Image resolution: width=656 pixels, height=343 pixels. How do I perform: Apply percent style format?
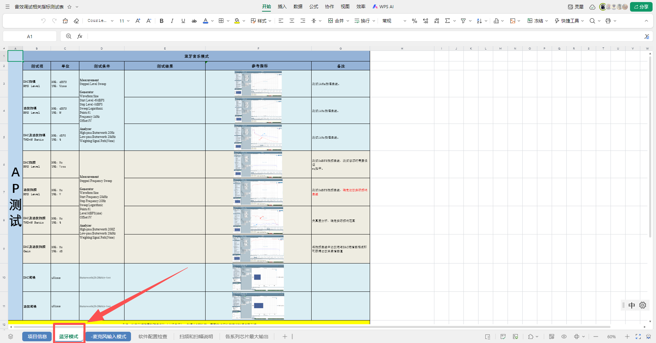tap(415, 21)
